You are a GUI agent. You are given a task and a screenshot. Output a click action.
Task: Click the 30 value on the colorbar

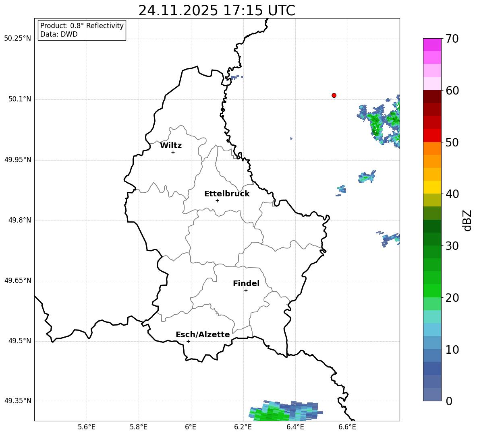tap(452, 246)
